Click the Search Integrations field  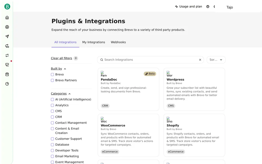click(x=150, y=60)
